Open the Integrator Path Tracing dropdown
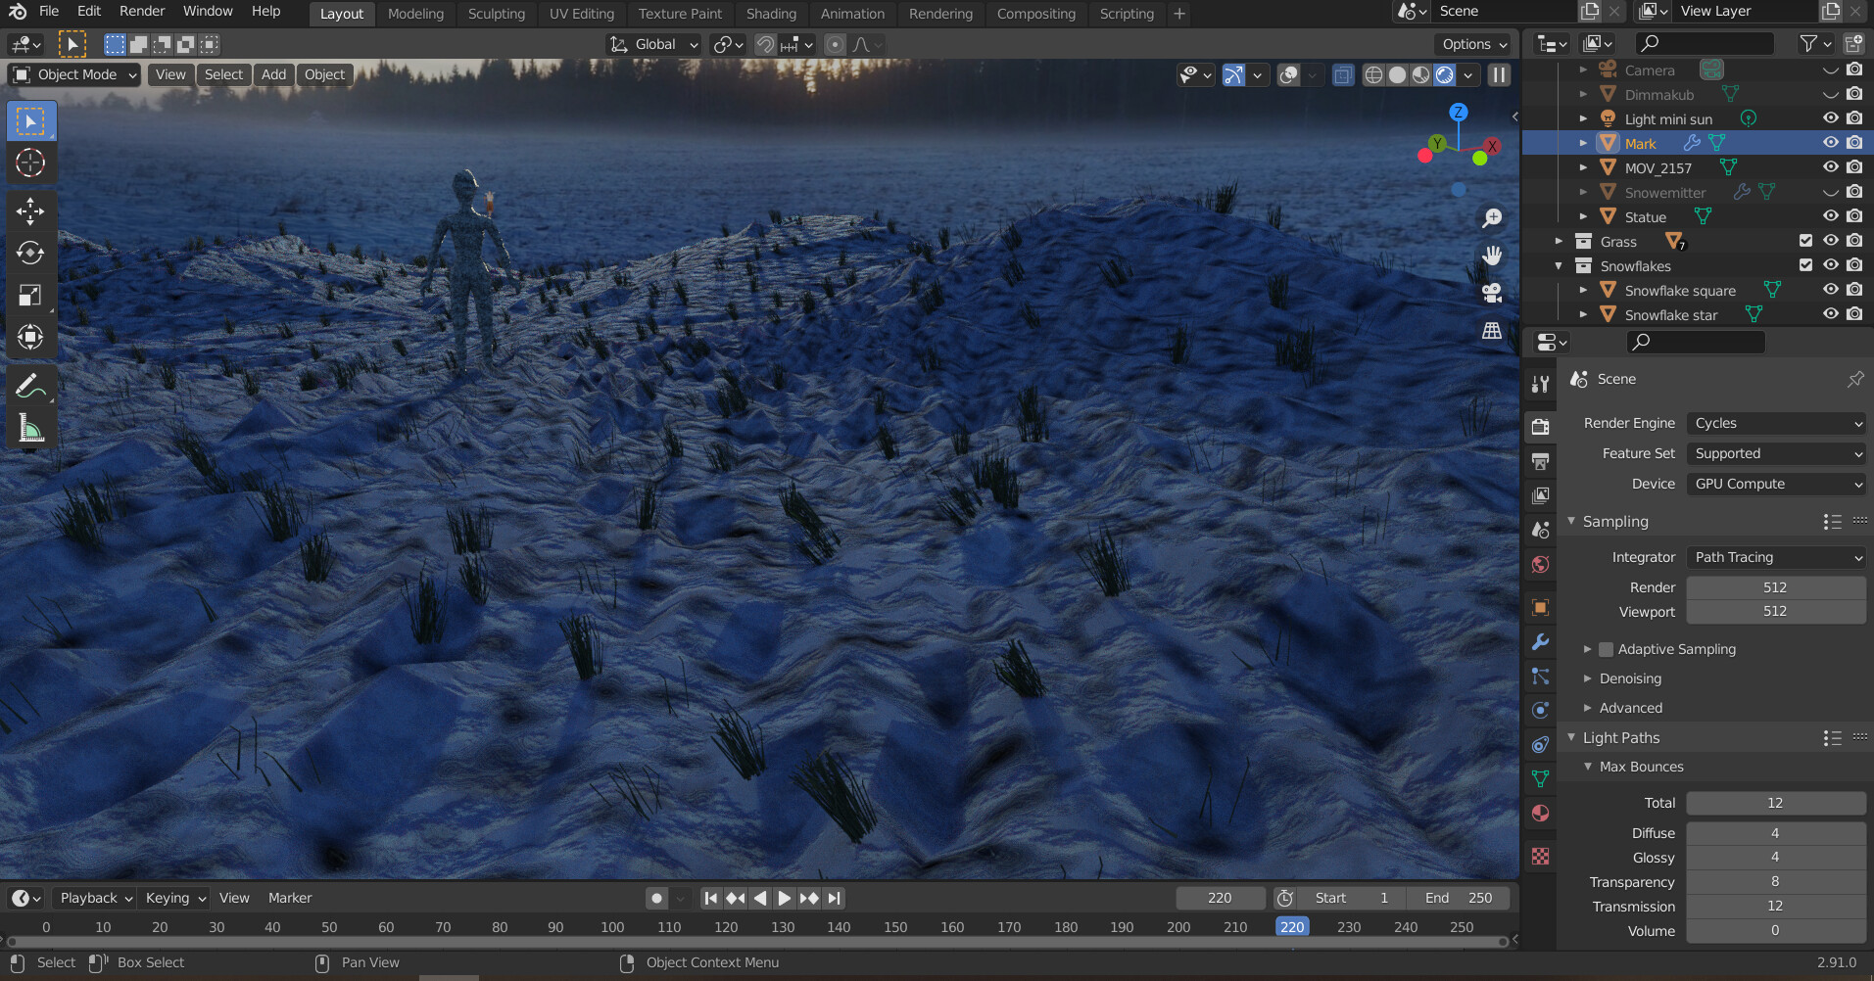 pyautogui.click(x=1776, y=557)
